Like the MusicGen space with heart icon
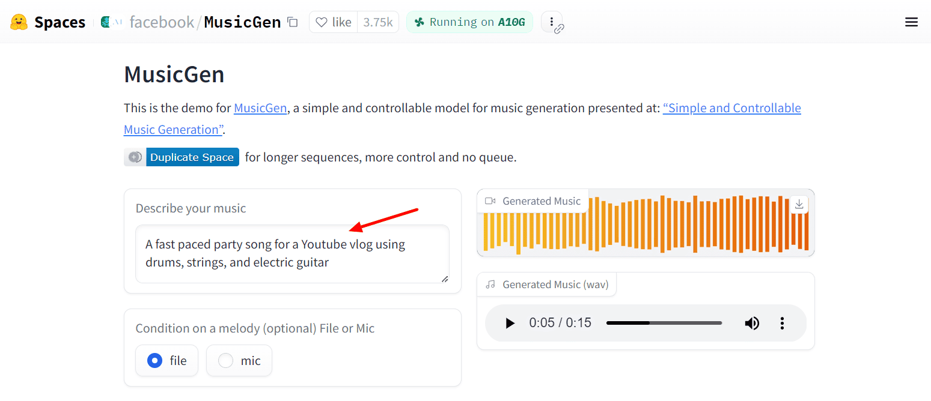The width and height of the screenshot is (931, 401). point(334,22)
